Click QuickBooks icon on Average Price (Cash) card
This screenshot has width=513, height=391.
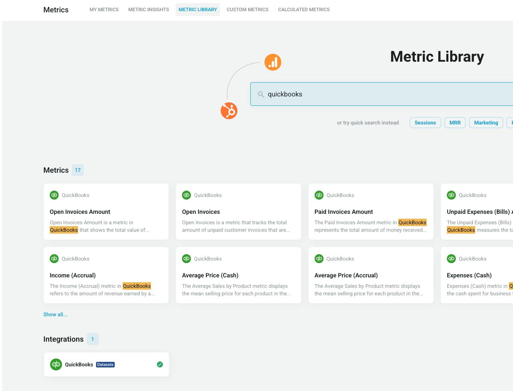click(186, 259)
